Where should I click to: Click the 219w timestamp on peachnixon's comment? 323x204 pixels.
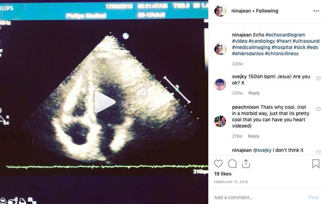click(237, 136)
